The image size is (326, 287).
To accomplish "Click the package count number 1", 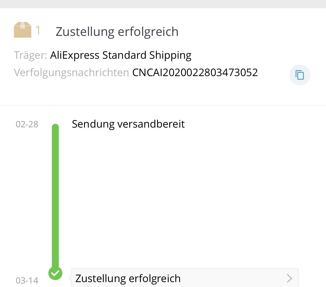I will point(38,30).
